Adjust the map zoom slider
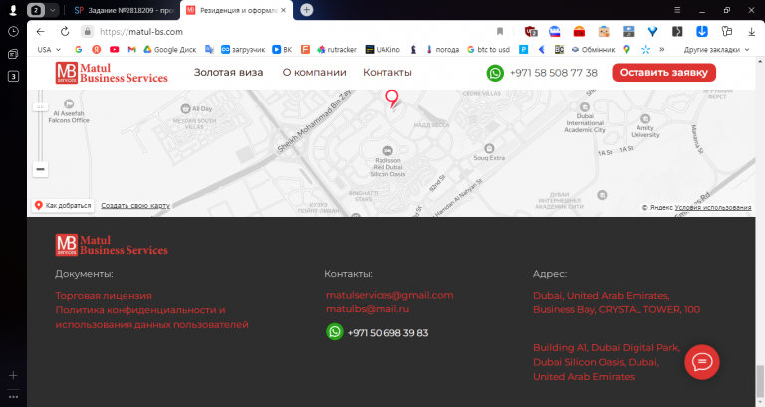Viewport: 765px width, 407px height. point(41,106)
